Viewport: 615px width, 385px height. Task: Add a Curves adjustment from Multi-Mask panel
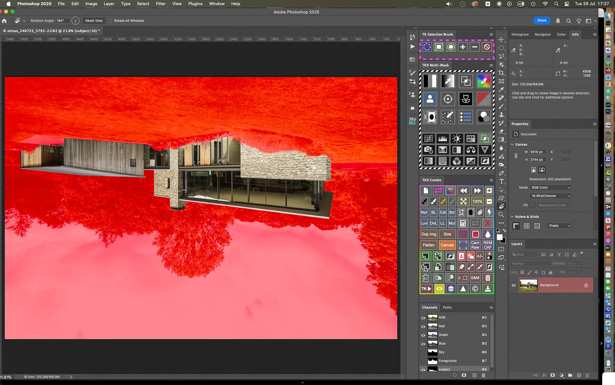point(428,139)
